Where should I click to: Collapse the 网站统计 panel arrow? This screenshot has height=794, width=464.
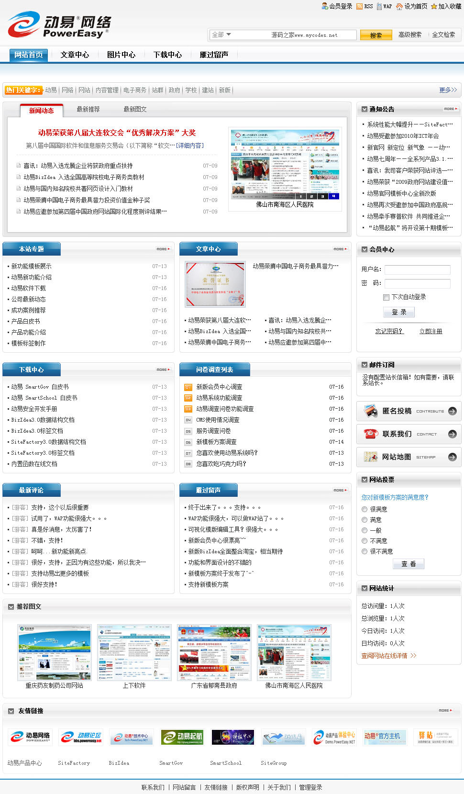click(365, 588)
